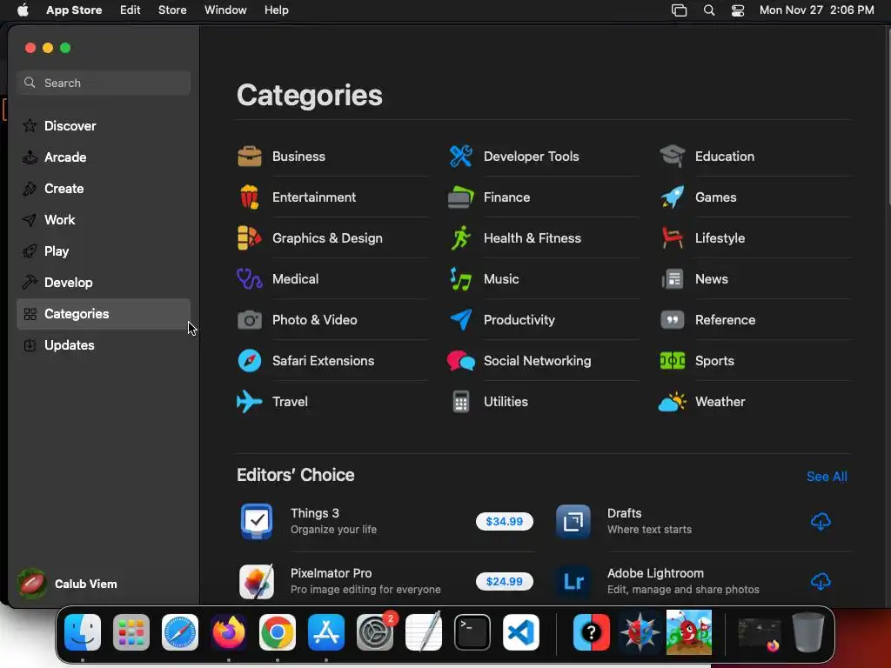Open the Calub Viem account profile

(x=68, y=584)
